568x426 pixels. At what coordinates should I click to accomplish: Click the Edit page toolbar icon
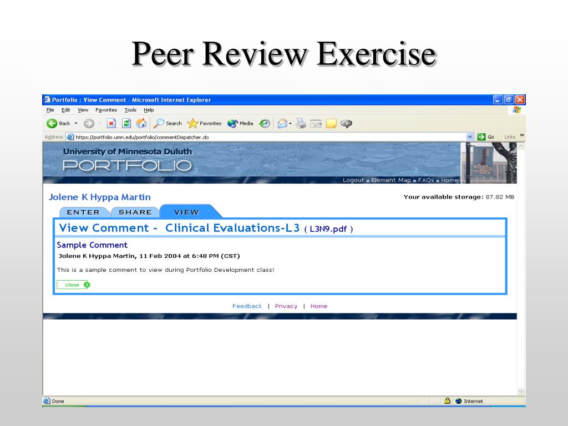pos(316,124)
